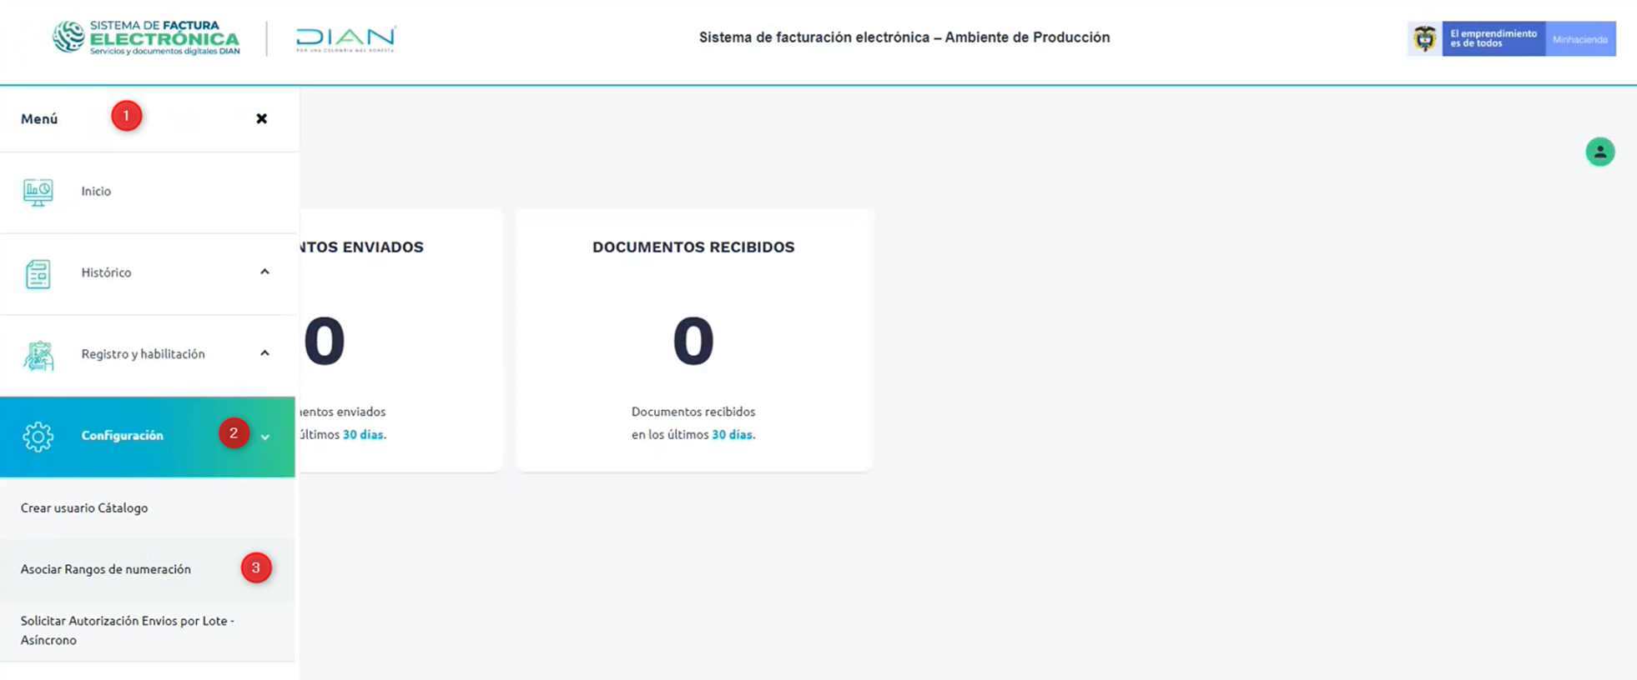Click the Configuración gear icon
The height and width of the screenshot is (680, 1637).
pyautogui.click(x=38, y=437)
